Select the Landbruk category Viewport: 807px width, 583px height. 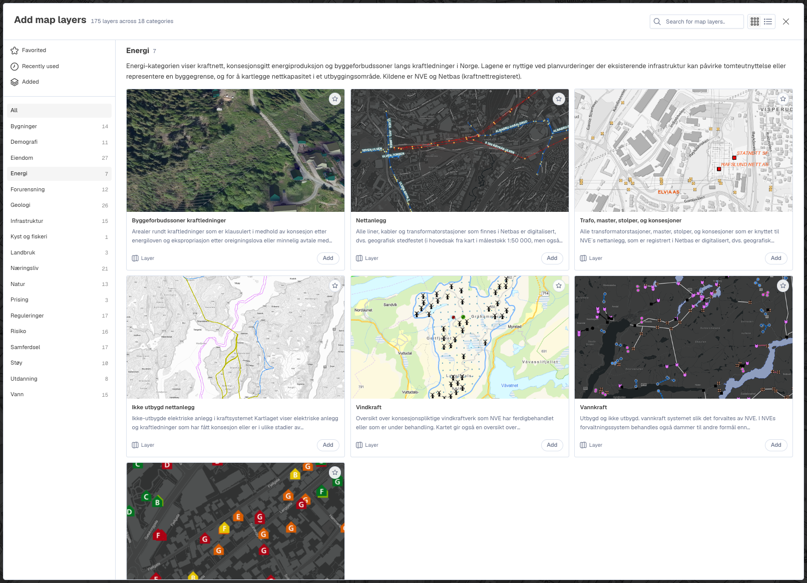tap(59, 252)
